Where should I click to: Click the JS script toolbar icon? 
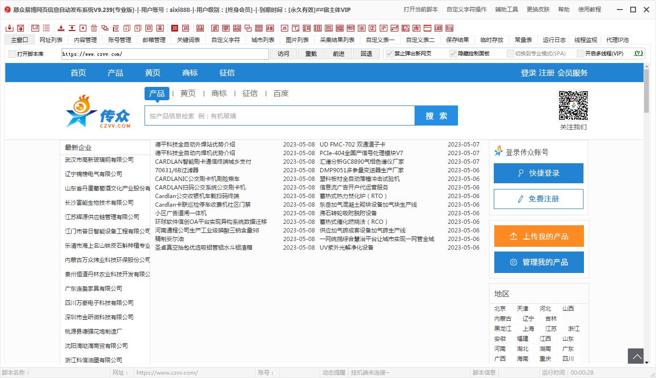[x=284, y=28]
